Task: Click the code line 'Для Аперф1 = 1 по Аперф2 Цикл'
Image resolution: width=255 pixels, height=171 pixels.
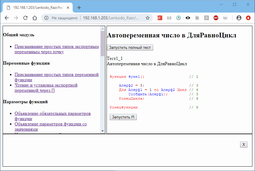Action: pos(153,90)
